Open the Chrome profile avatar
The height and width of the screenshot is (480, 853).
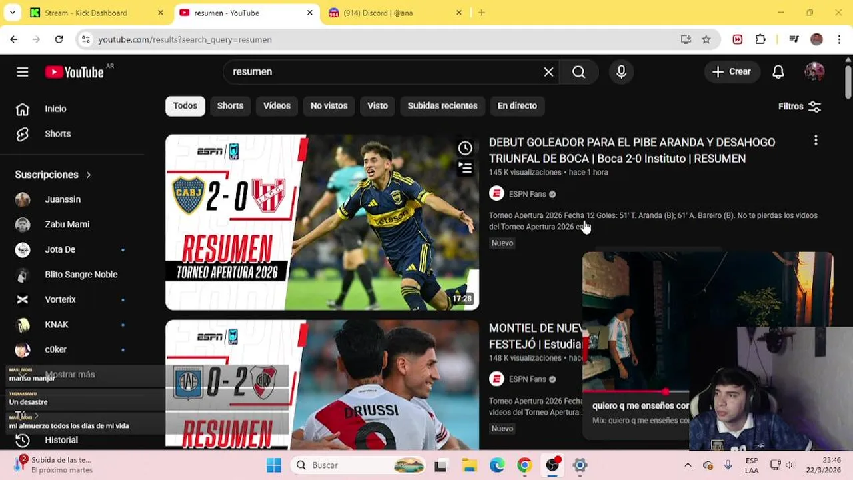816,39
